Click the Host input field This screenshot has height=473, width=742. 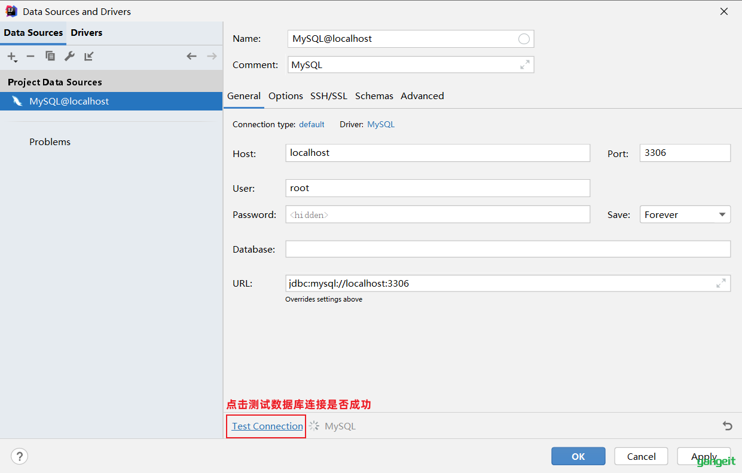438,153
